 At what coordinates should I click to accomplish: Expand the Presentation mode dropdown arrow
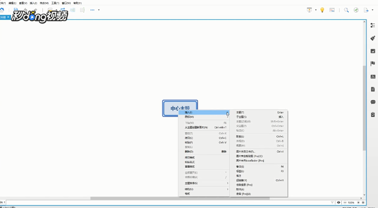[x=316, y=10]
